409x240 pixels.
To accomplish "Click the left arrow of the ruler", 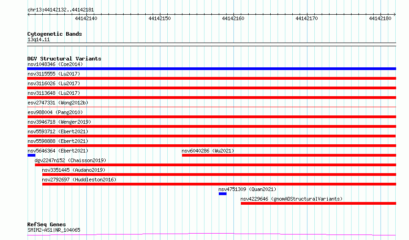I will pyautogui.click(x=28, y=15).
